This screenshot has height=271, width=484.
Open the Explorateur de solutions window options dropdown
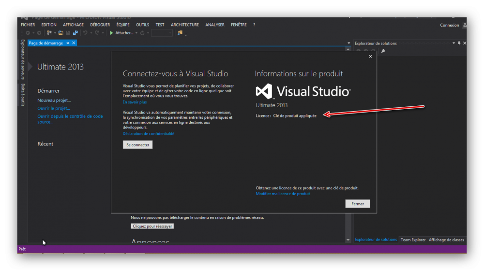click(x=454, y=43)
